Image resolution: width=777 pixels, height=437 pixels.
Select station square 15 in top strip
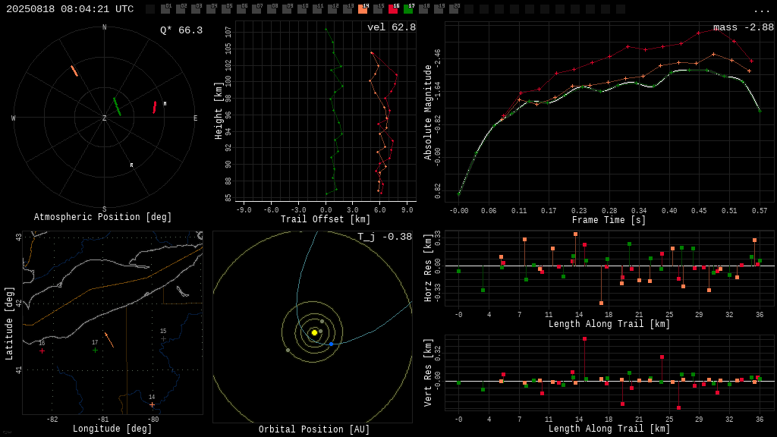click(378, 9)
